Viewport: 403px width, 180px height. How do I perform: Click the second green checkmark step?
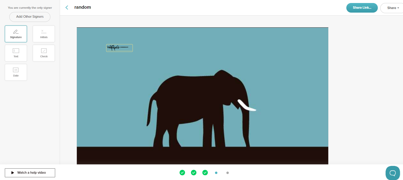(x=194, y=172)
